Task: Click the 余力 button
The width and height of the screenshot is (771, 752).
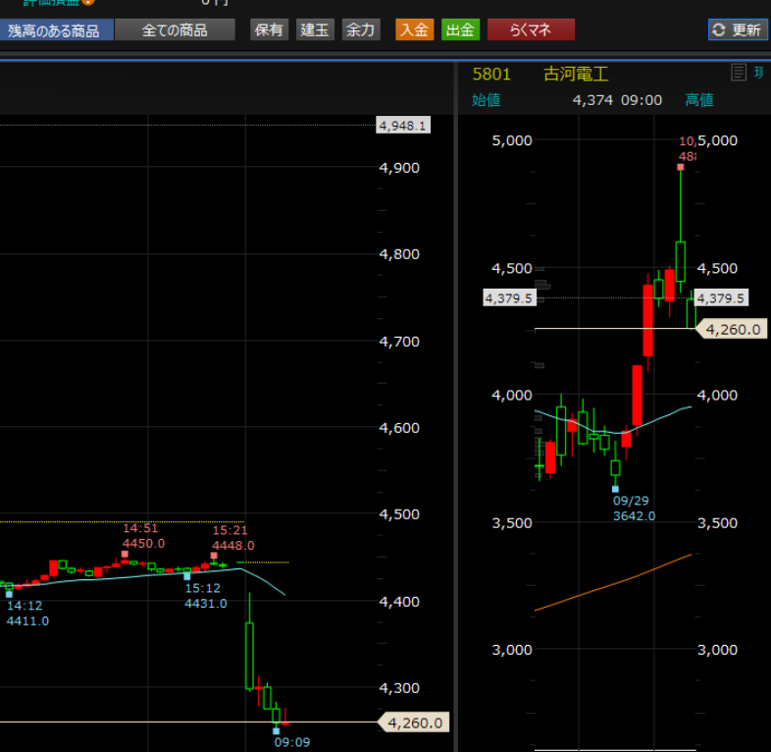Action: click(361, 30)
